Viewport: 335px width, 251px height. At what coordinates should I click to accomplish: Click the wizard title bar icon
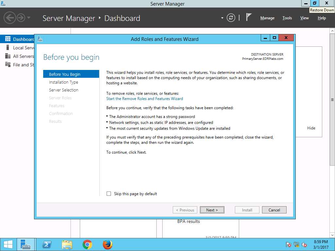tap(40, 39)
